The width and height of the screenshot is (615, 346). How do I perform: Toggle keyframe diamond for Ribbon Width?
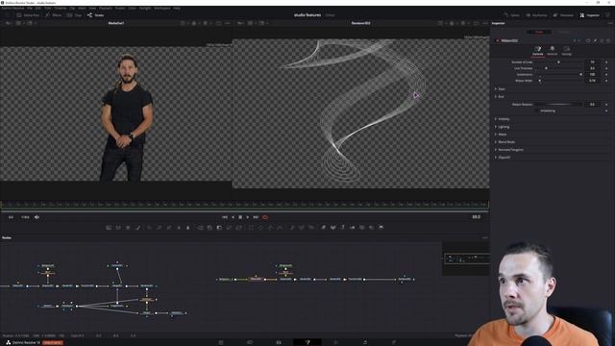606,81
